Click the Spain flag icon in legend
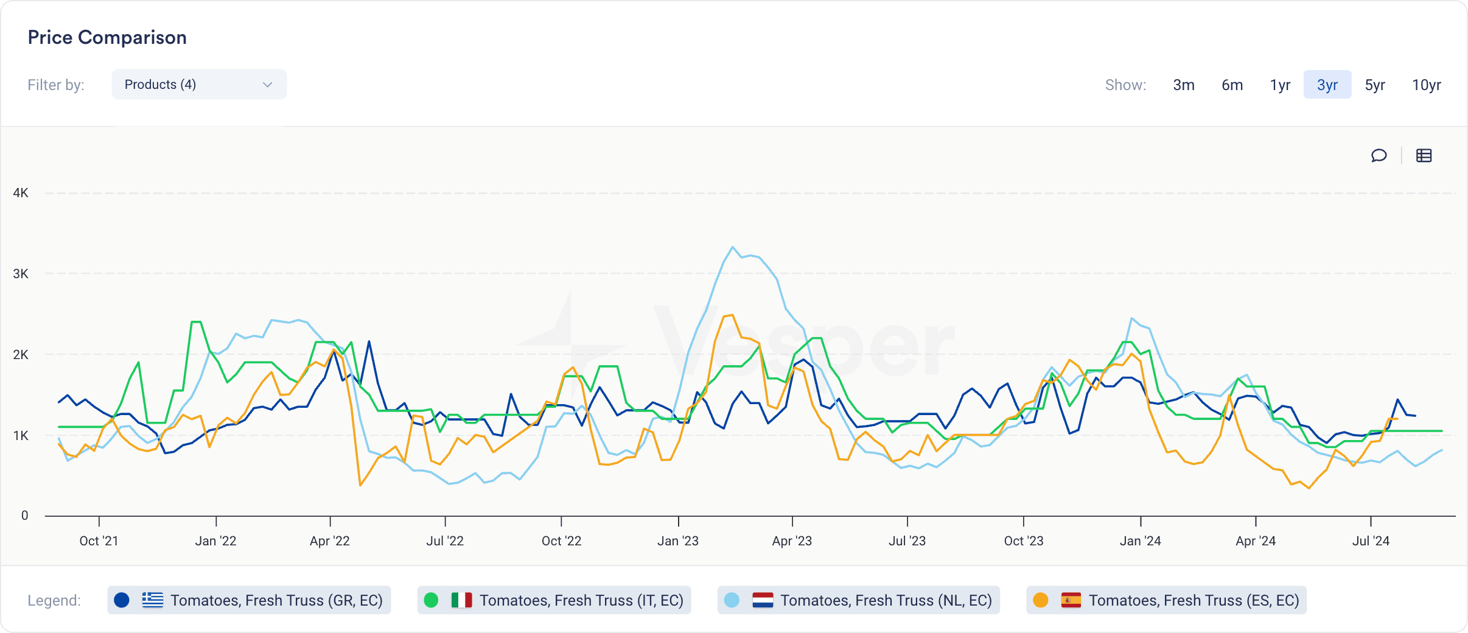 pyautogui.click(x=1071, y=600)
